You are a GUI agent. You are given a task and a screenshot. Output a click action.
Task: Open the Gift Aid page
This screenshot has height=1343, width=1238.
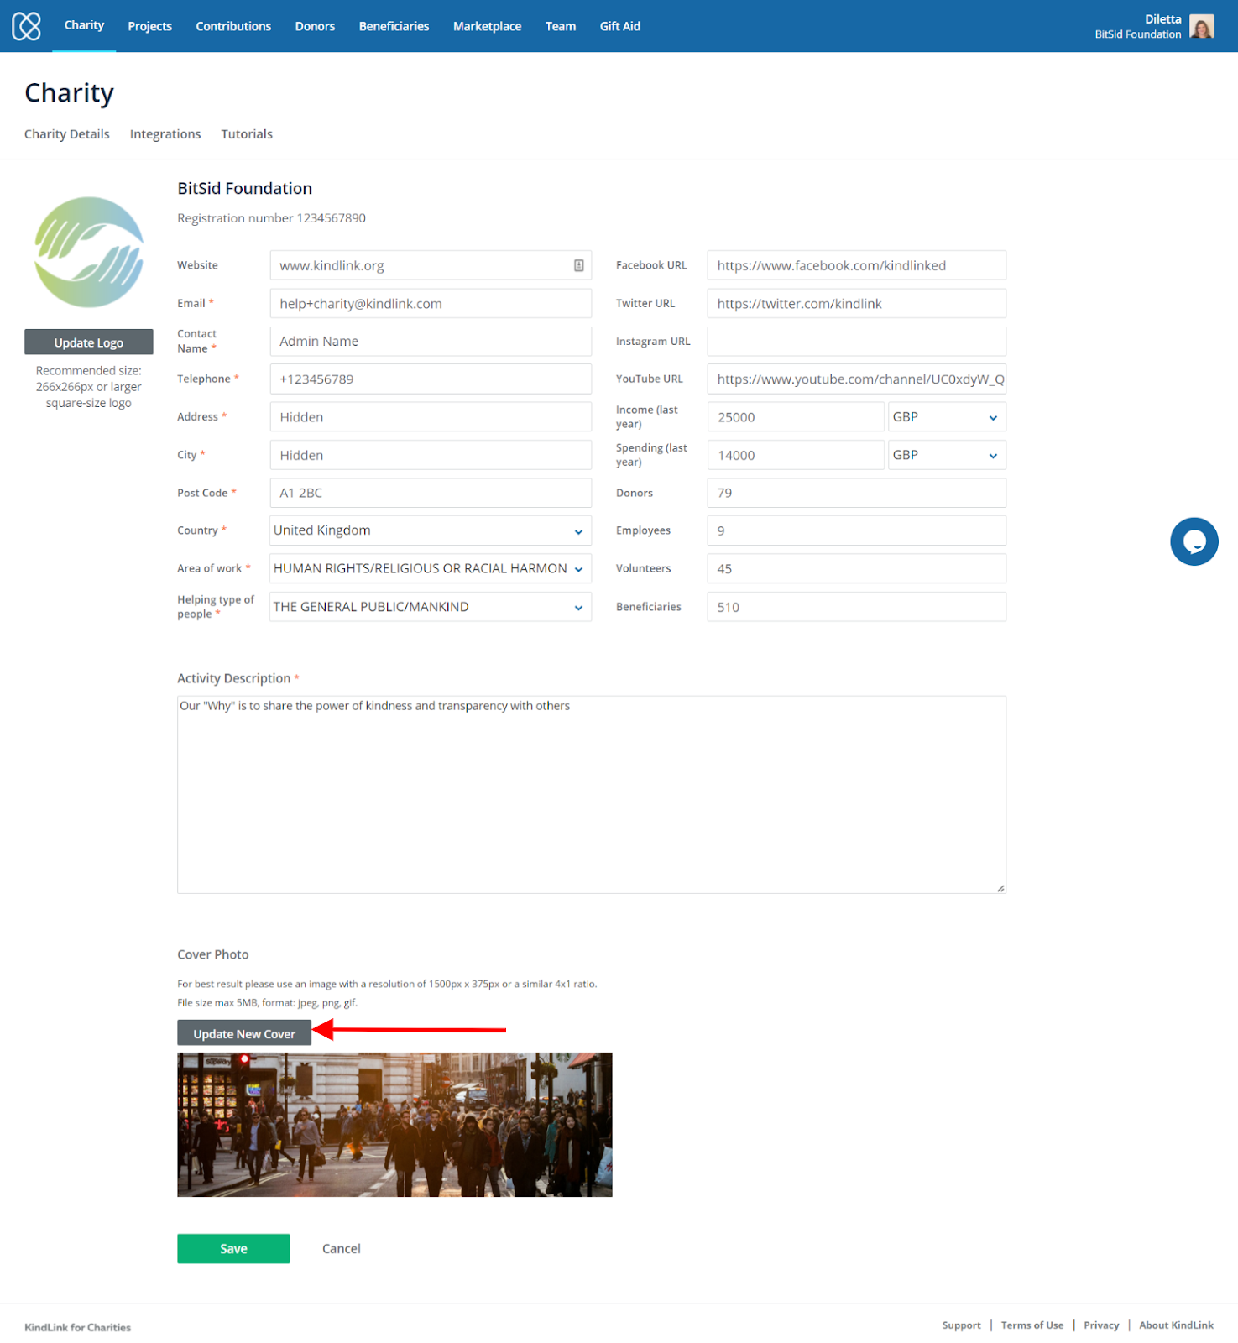coord(620,26)
